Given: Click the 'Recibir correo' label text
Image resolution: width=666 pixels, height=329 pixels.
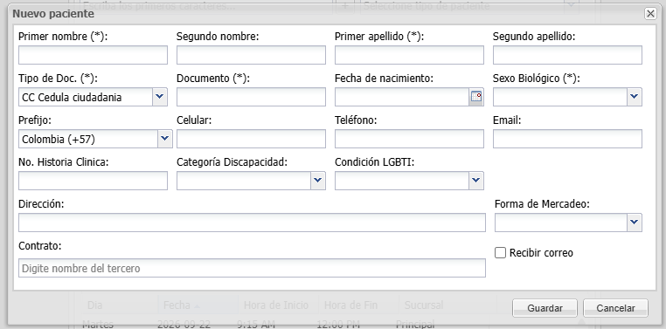Looking at the screenshot, I should (x=541, y=253).
